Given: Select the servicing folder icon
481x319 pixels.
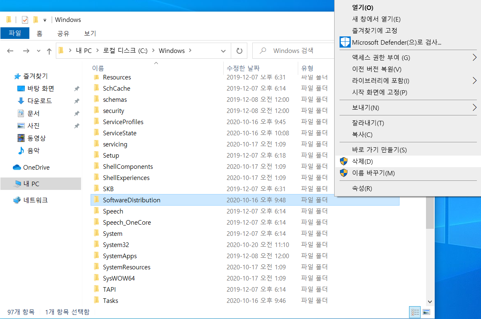Looking at the screenshot, I should point(96,144).
